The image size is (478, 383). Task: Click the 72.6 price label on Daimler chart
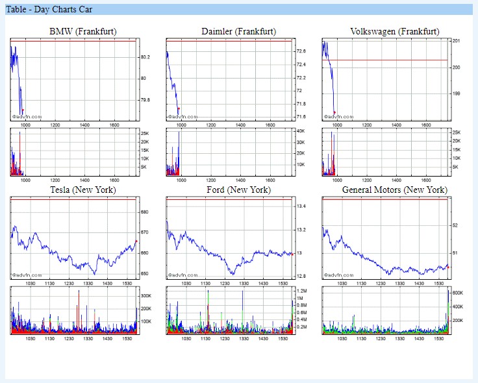click(x=301, y=51)
